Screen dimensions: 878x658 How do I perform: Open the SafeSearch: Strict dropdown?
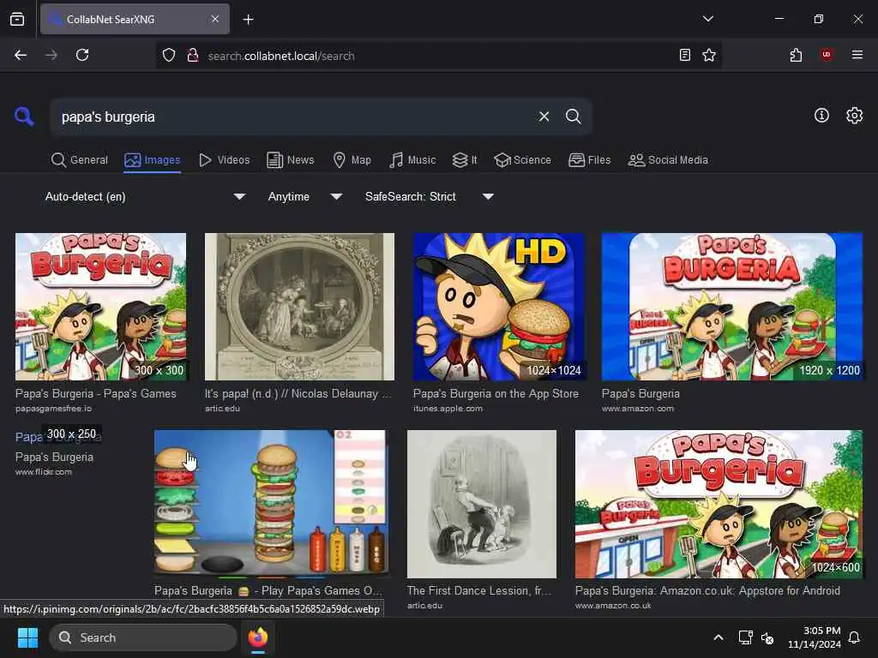pos(430,196)
